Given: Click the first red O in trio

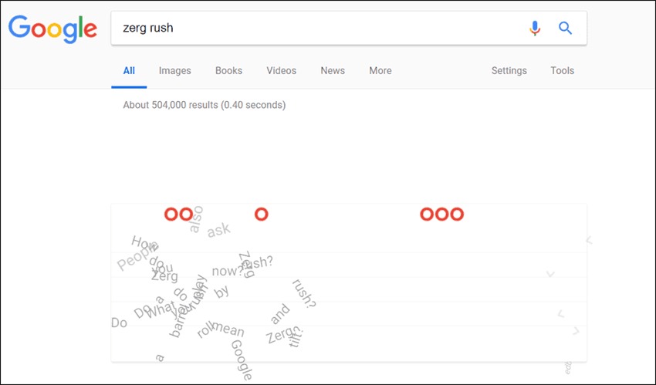Looking at the screenshot, I should tap(426, 214).
